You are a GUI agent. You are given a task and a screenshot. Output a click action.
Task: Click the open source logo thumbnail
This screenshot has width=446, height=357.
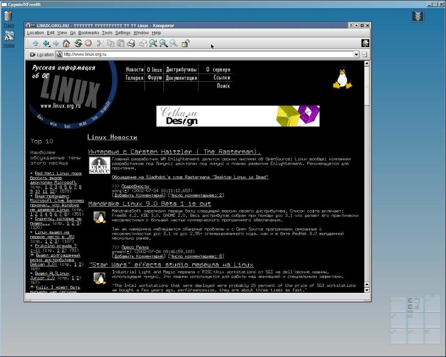pos(99,165)
